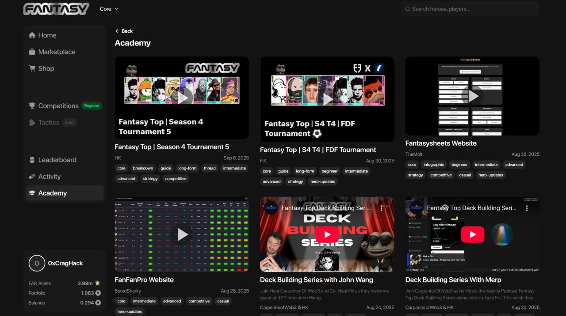The width and height of the screenshot is (566, 316).
Task: Click the Balance ETH coin icon
Action: point(98,303)
